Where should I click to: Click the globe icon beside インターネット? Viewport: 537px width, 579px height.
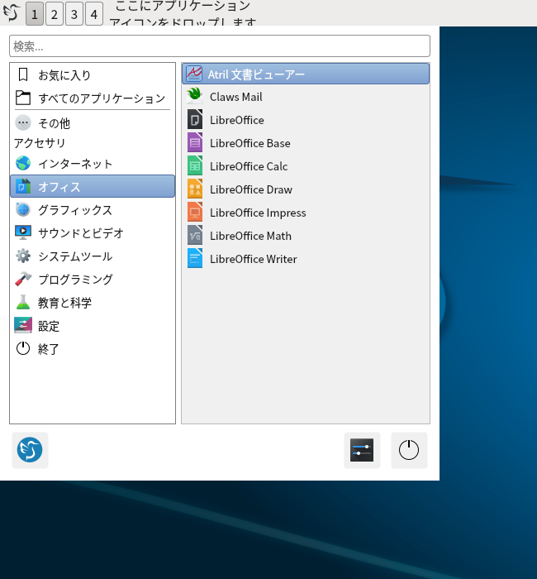point(23,163)
